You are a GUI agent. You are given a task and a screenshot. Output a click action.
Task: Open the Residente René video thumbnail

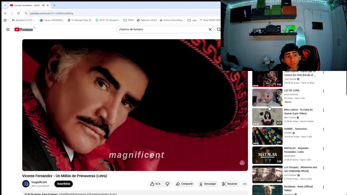click(267, 190)
